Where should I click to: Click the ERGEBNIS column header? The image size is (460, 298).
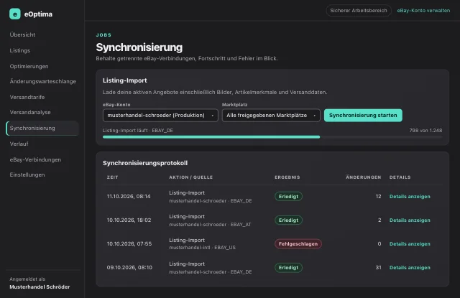287,177
